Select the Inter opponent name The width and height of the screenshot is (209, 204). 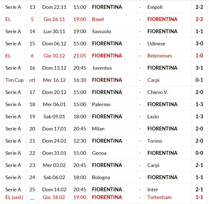click(153, 190)
